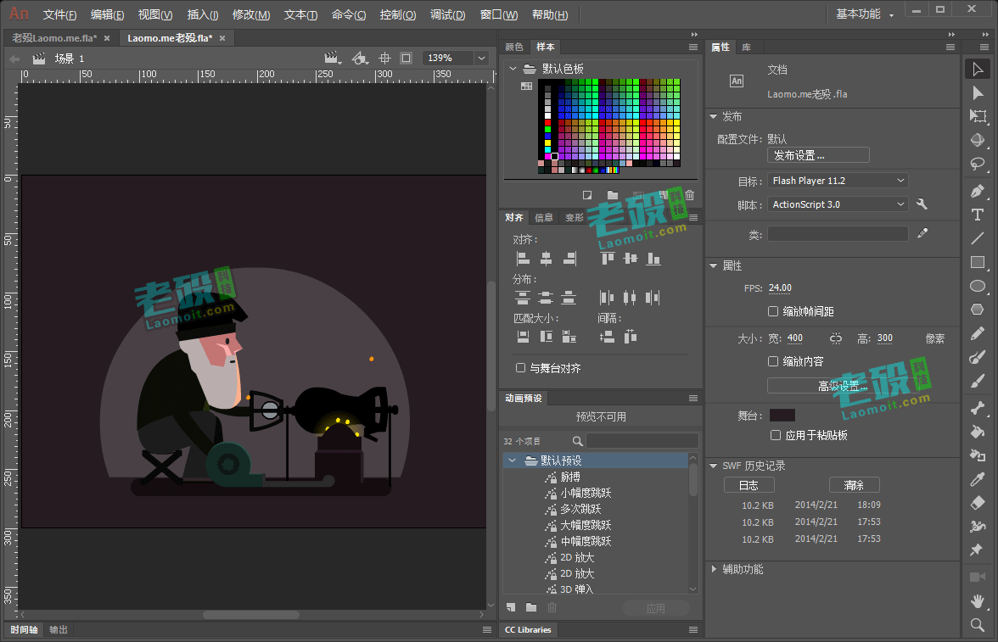The width and height of the screenshot is (998, 642).
Task: Choose the Eraser tool
Action: tap(978, 503)
